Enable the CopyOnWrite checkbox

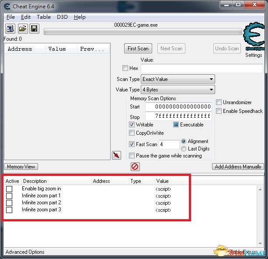pyautogui.click(x=132, y=133)
